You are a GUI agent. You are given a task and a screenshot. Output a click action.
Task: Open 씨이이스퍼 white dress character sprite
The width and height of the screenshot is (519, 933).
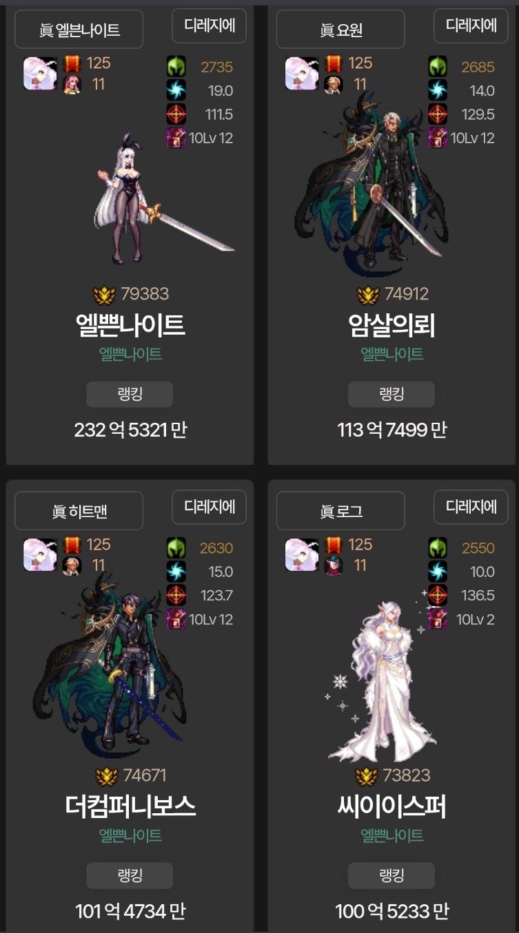[383, 679]
